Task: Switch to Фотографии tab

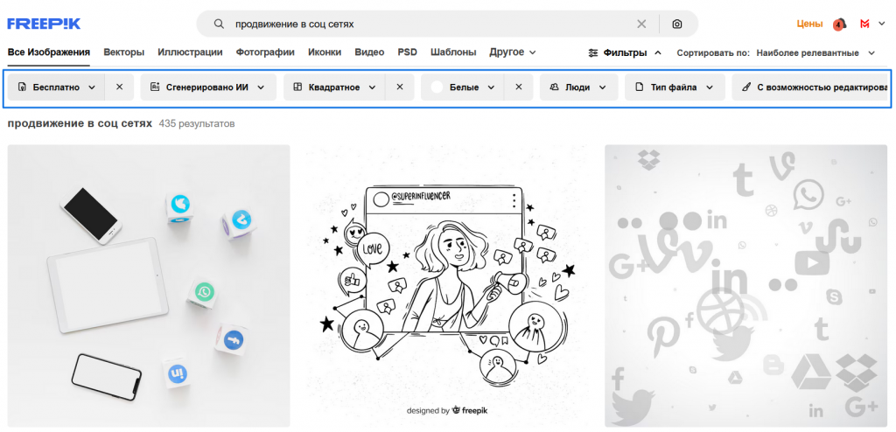Action: tap(265, 52)
